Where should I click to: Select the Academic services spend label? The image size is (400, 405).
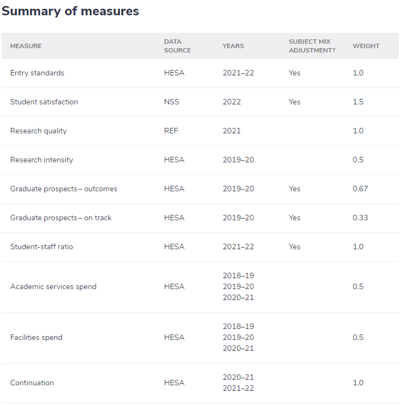coord(53,287)
